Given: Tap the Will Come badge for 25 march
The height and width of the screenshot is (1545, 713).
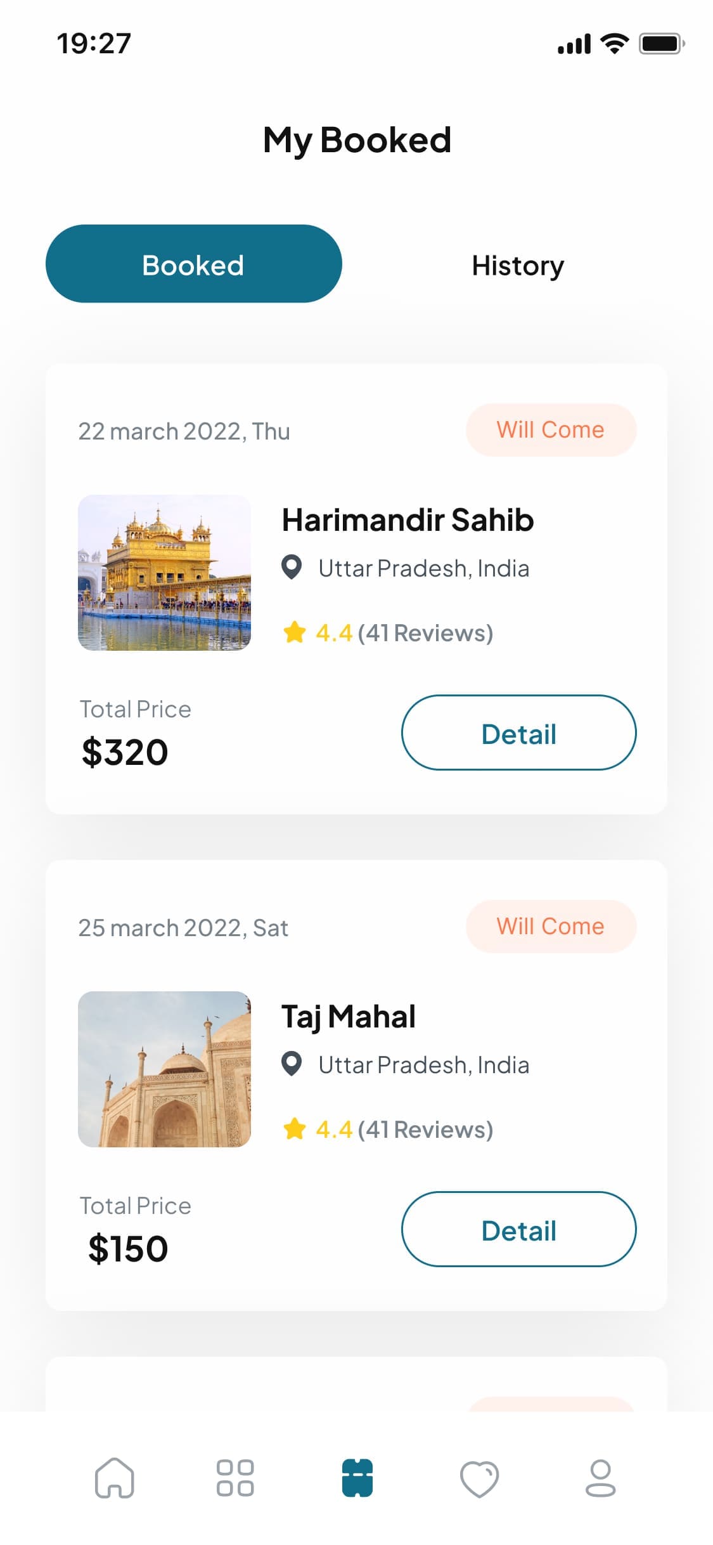Looking at the screenshot, I should [x=551, y=927].
